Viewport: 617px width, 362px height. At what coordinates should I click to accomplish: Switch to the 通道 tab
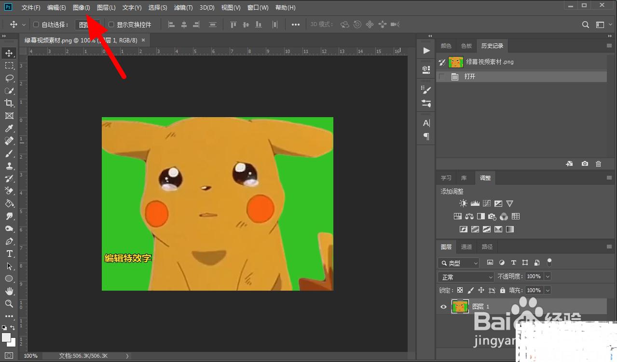466,247
